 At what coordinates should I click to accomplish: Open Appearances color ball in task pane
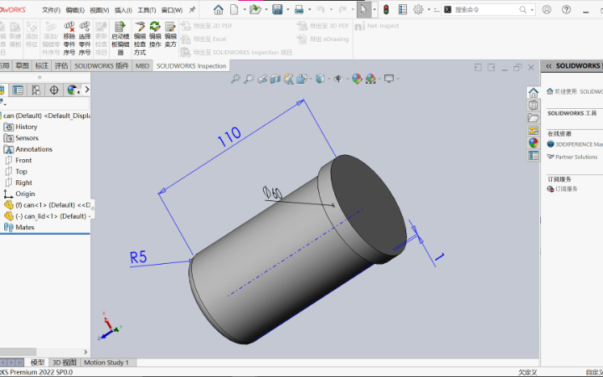pyautogui.click(x=533, y=142)
